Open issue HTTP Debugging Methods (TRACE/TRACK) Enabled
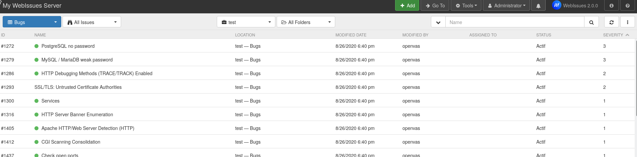 (97, 73)
